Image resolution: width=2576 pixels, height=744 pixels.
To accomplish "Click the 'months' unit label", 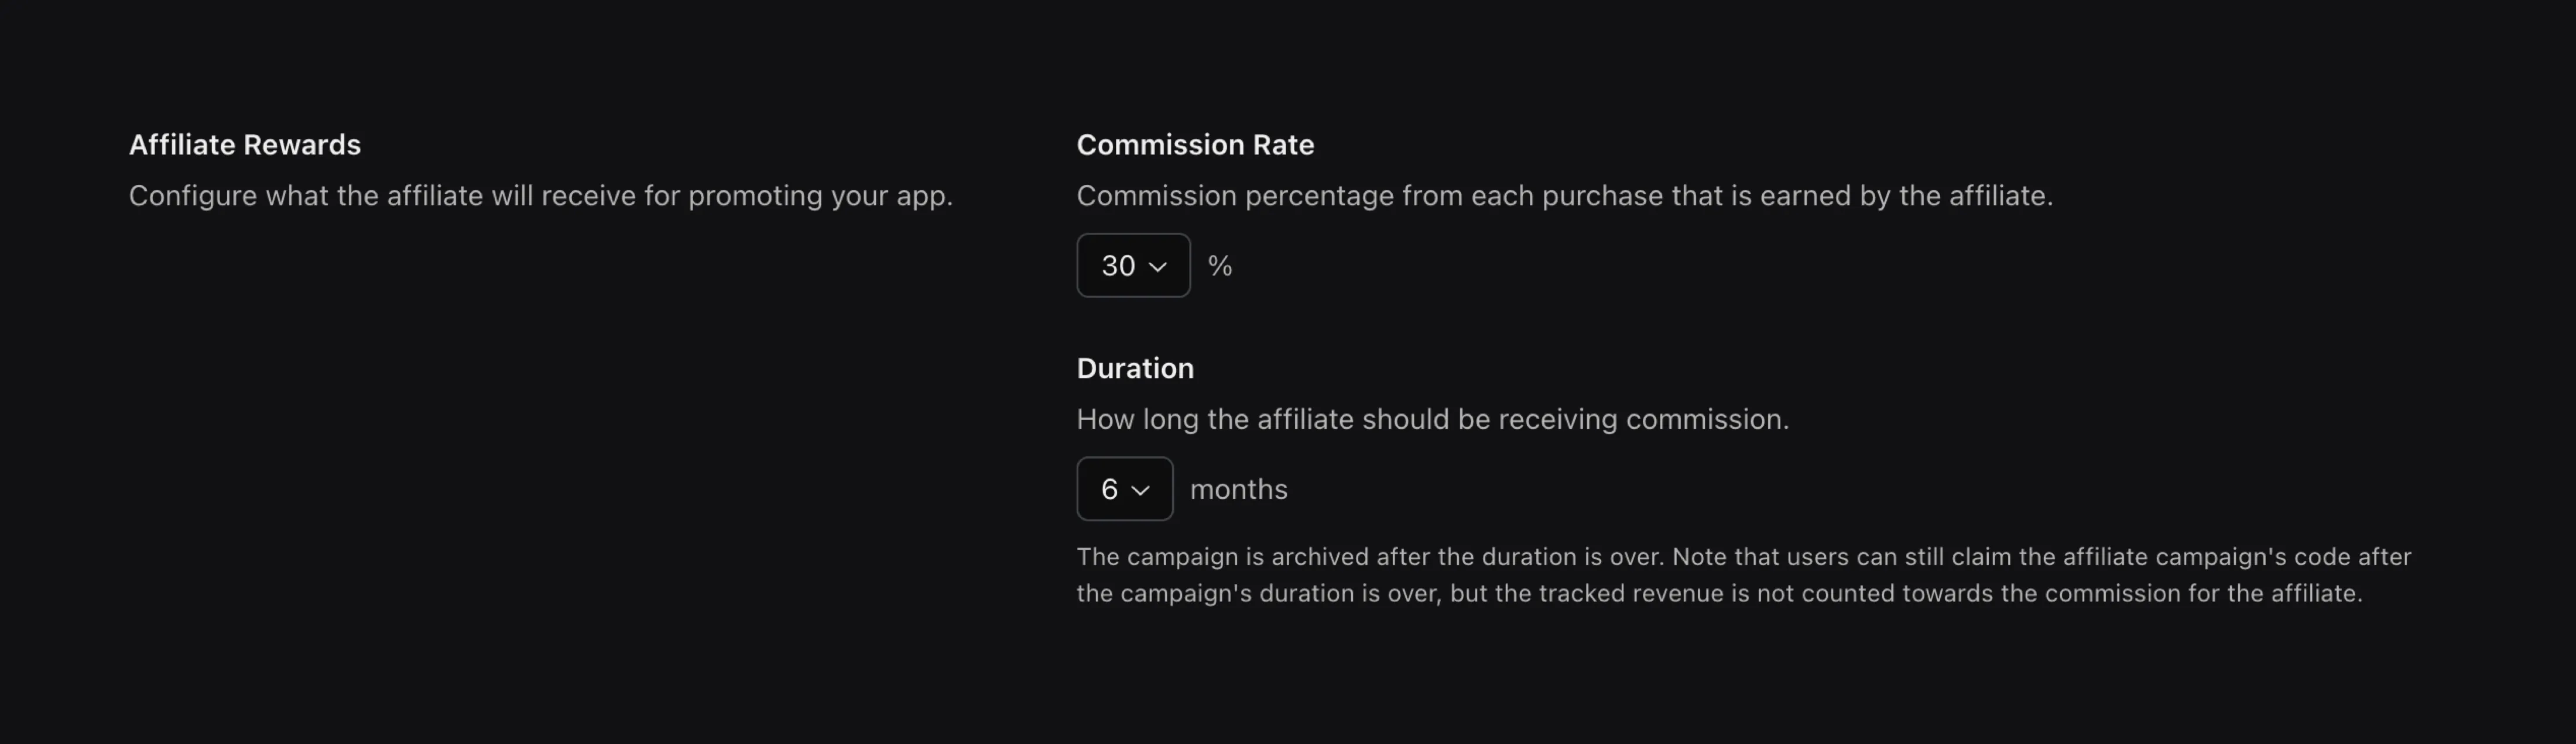I will [x=1238, y=490].
